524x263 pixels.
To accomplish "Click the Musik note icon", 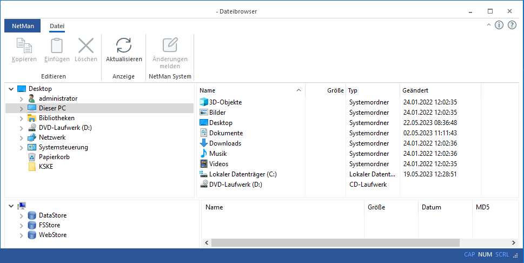I will pos(203,154).
